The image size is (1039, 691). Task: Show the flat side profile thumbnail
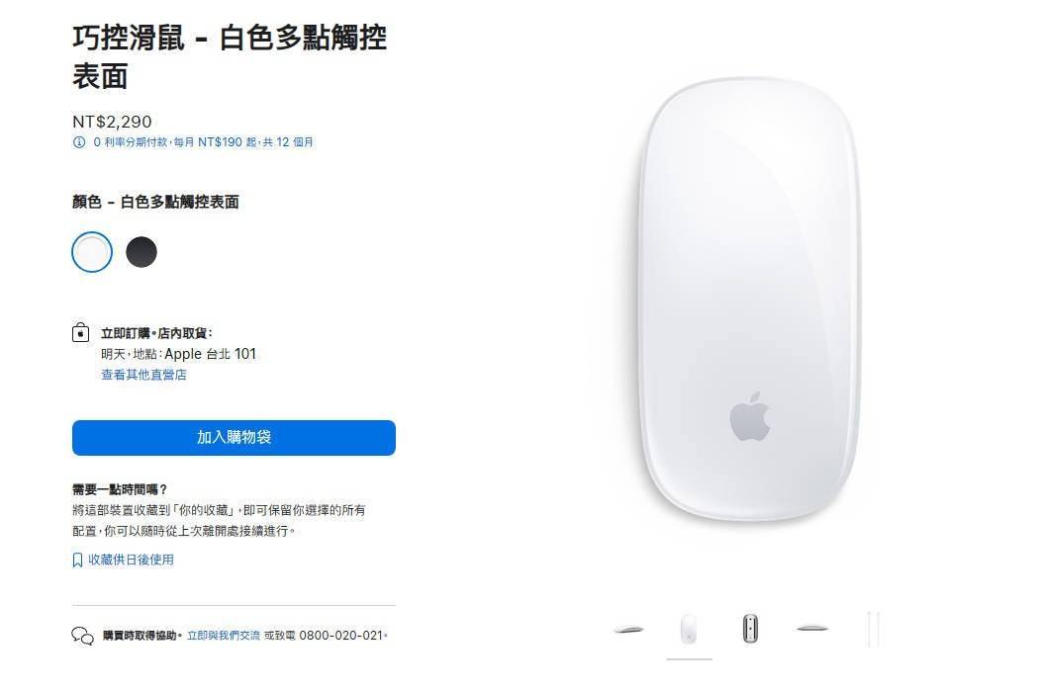[811, 628]
